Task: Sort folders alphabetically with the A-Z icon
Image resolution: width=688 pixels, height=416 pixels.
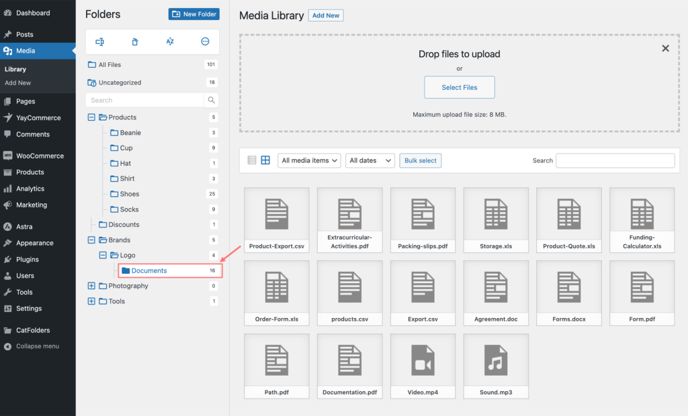Action: click(170, 41)
